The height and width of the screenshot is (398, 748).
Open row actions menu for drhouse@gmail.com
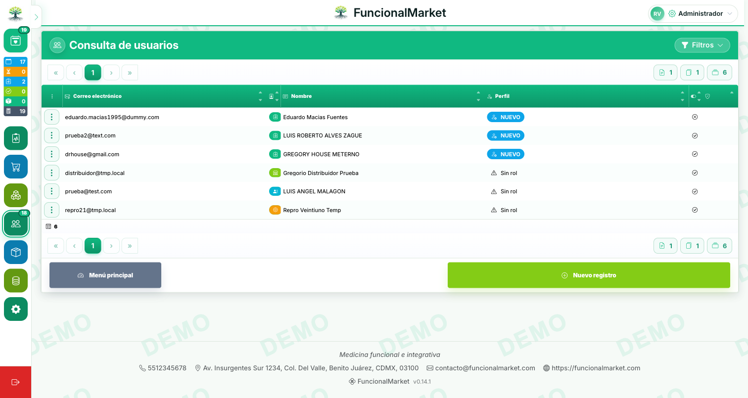point(51,154)
